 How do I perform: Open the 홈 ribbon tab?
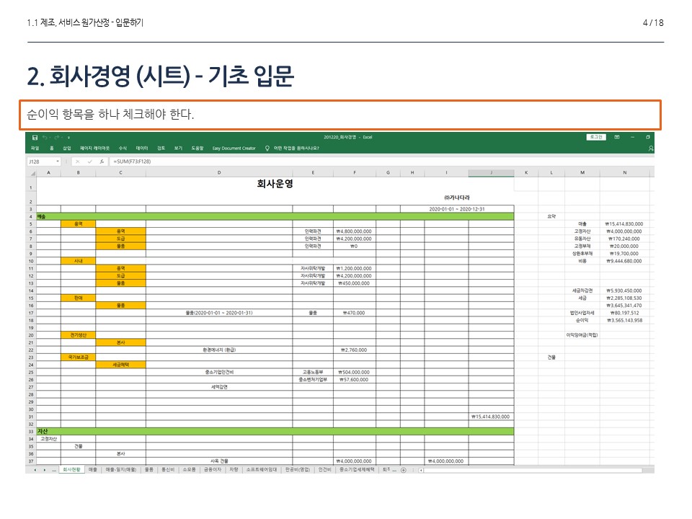(x=52, y=148)
